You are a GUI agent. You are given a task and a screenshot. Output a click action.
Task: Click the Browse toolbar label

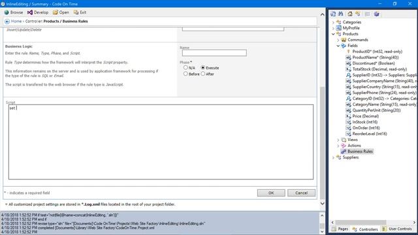[x=16, y=12]
